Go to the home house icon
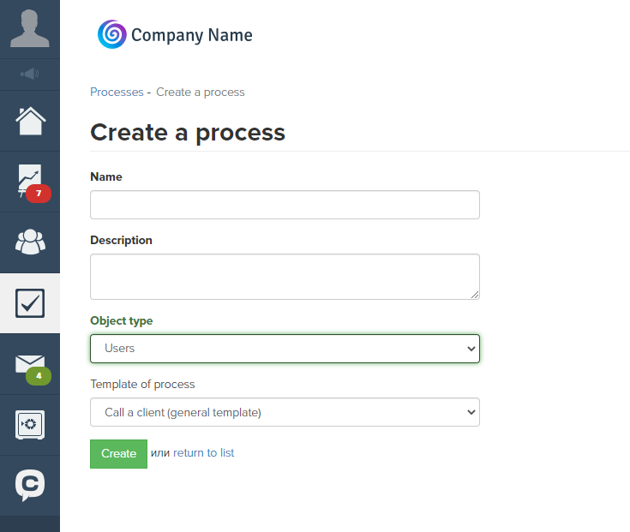The width and height of the screenshot is (630, 532). click(x=31, y=121)
